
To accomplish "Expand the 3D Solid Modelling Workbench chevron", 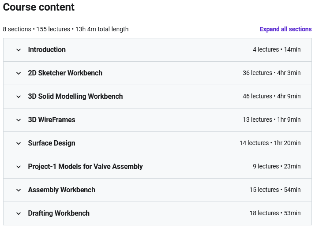I will pyautogui.click(x=19, y=97).
